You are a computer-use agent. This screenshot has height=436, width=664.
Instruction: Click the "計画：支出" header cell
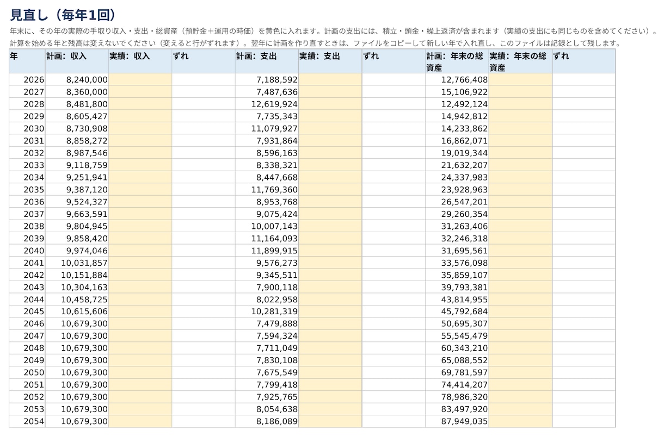pyautogui.click(x=267, y=61)
